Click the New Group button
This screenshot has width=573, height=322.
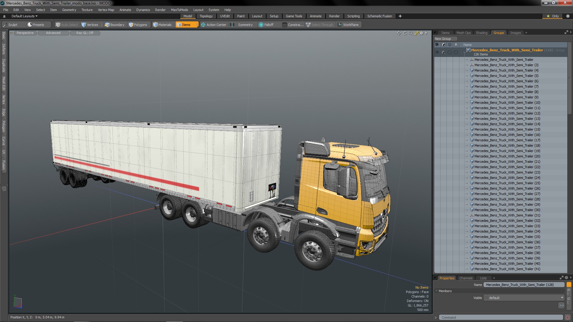[x=445, y=39]
